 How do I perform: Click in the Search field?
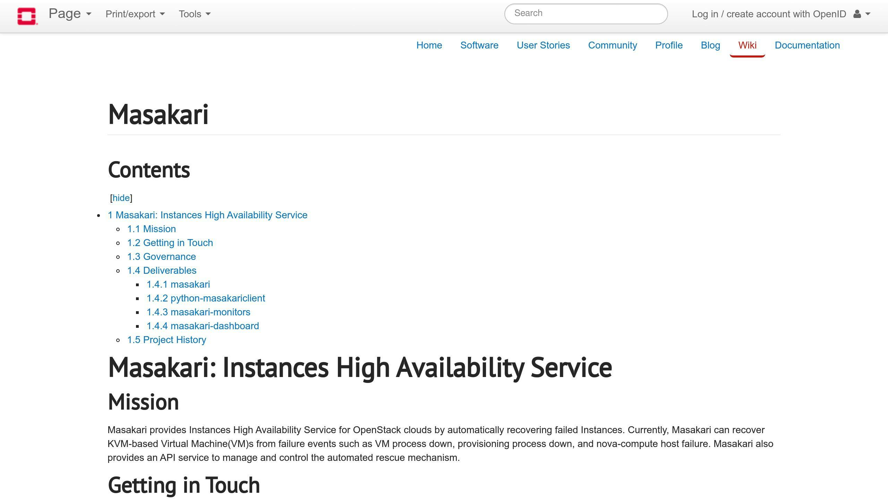click(586, 14)
